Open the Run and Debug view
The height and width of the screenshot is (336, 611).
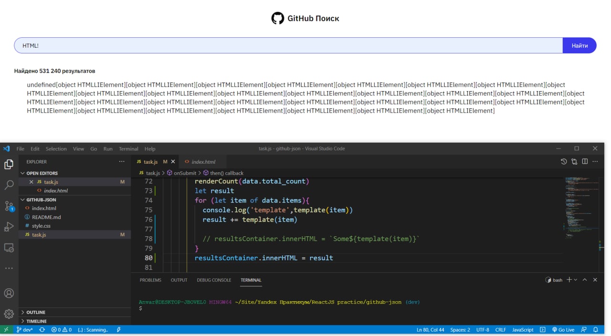(9, 227)
